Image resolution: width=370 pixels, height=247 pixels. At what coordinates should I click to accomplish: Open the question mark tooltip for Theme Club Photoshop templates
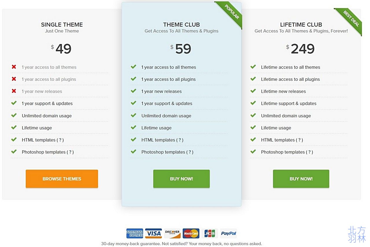(190, 152)
